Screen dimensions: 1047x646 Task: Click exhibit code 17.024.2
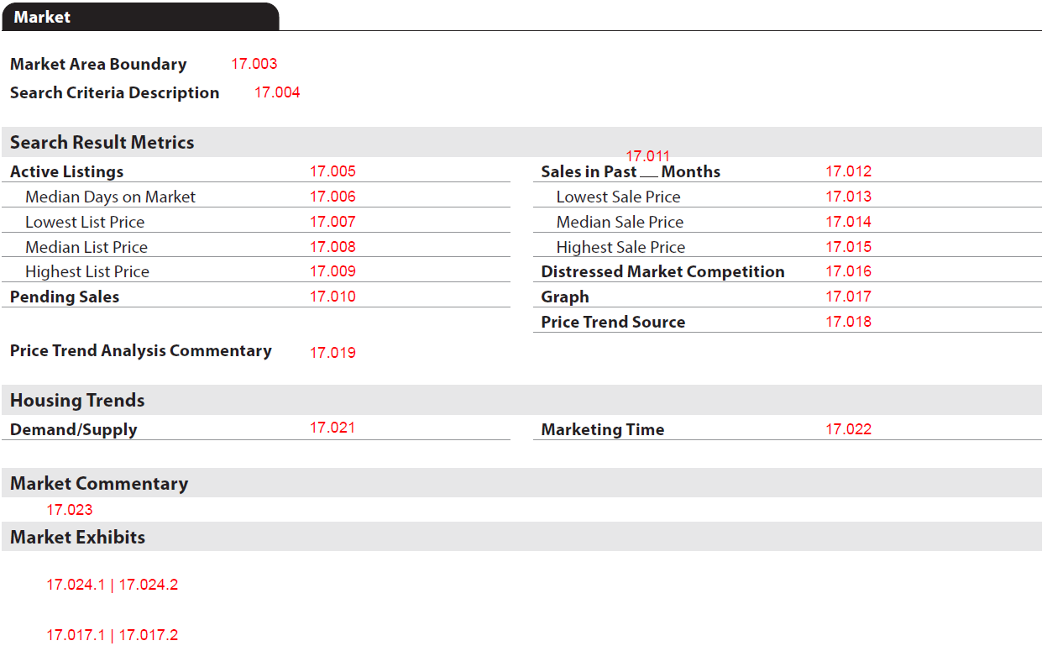[149, 585]
